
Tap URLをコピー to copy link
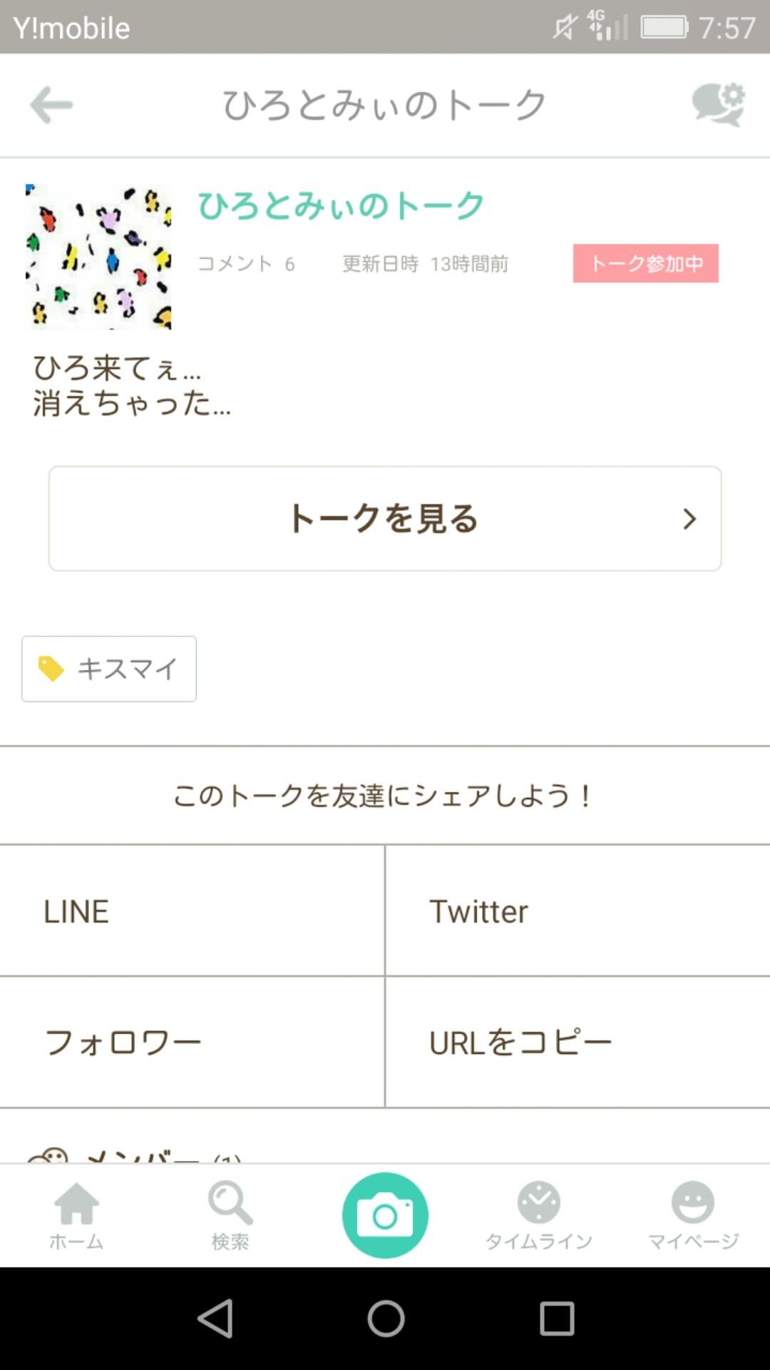(577, 1042)
